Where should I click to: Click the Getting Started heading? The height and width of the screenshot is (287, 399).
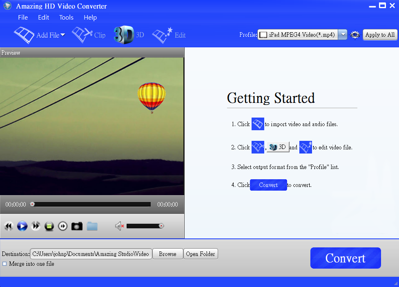tap(271, 98)
